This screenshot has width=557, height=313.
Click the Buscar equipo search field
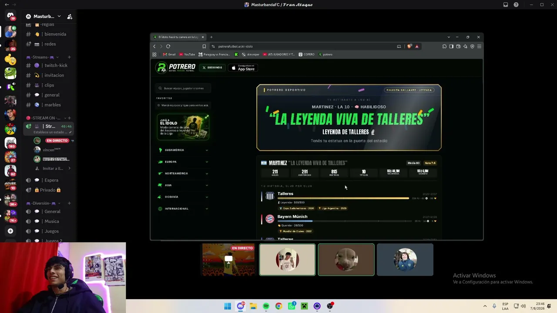point(183,88)
